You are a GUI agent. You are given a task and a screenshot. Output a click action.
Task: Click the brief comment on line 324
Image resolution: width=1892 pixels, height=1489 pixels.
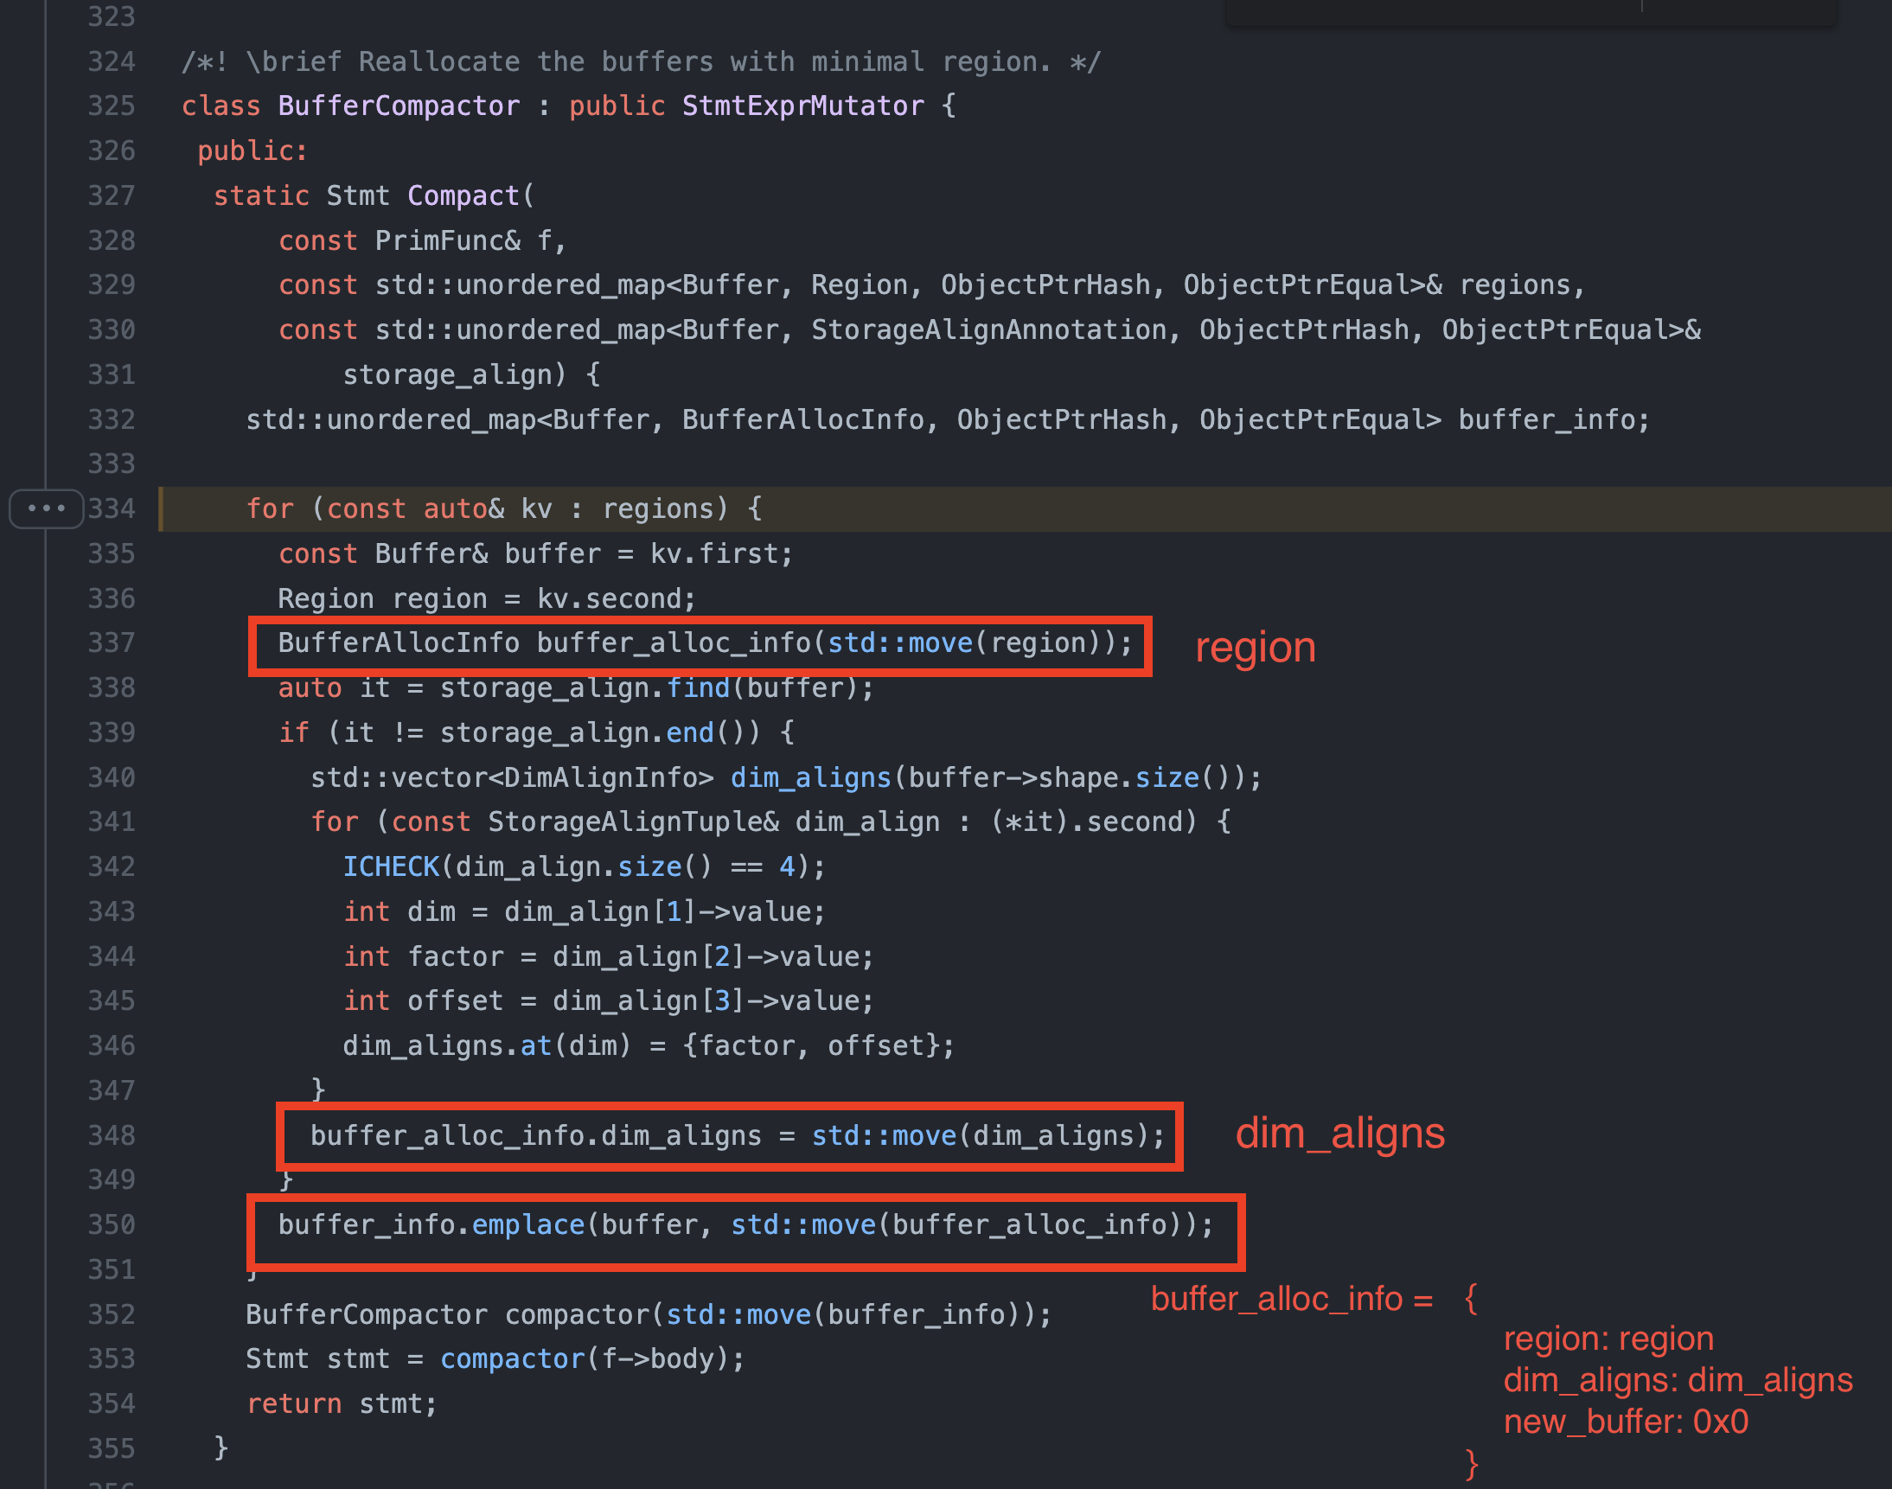pyautogui.click(x=641, y=61)
